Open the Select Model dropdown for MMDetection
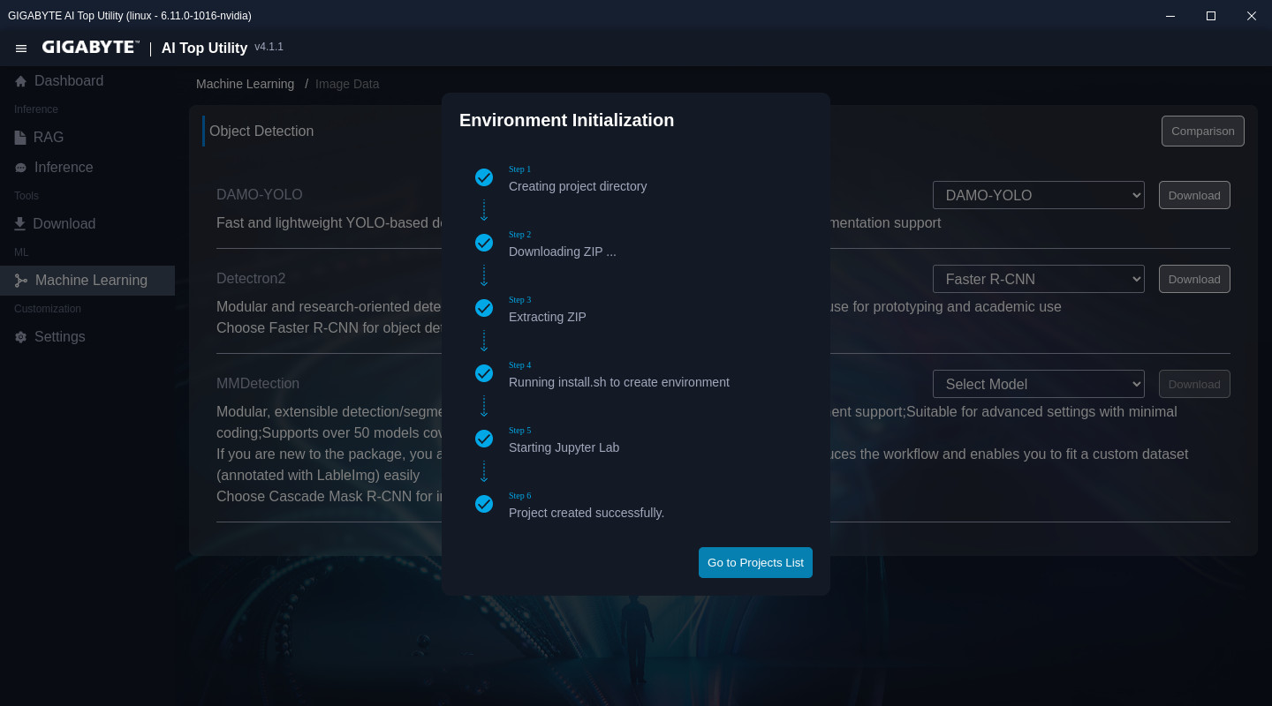1272x706 pixels. click(x=1038, y=384)
